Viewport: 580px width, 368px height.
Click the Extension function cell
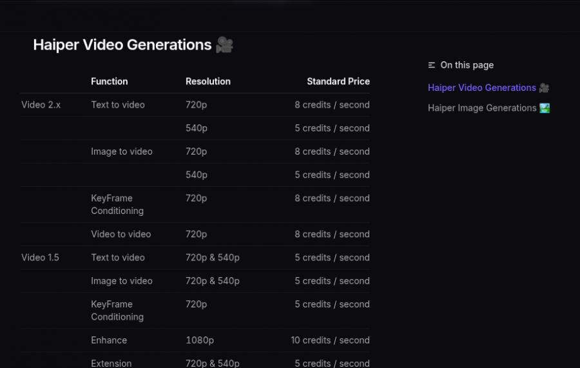click(111, 363)
